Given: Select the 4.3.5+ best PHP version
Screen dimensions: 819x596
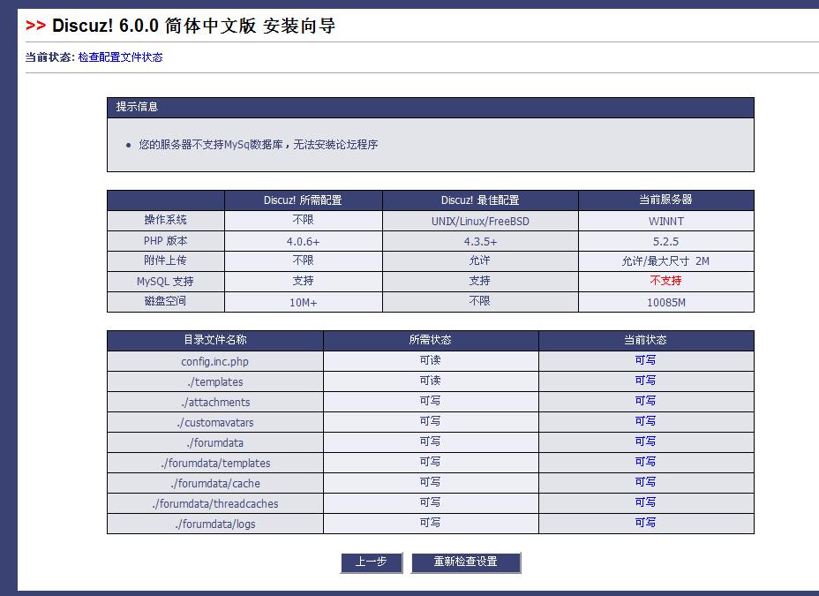Looking at the screenshot, I should [480, 241].
